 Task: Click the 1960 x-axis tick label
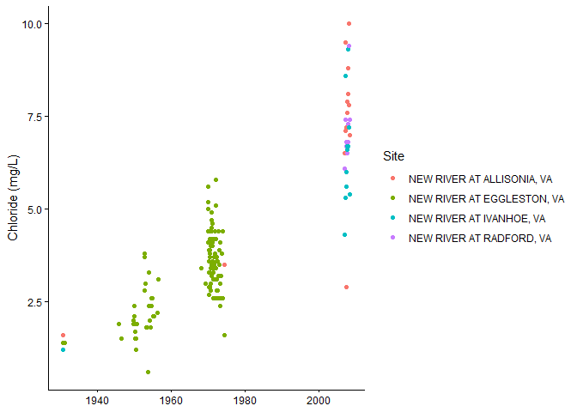tap(171, 401)
